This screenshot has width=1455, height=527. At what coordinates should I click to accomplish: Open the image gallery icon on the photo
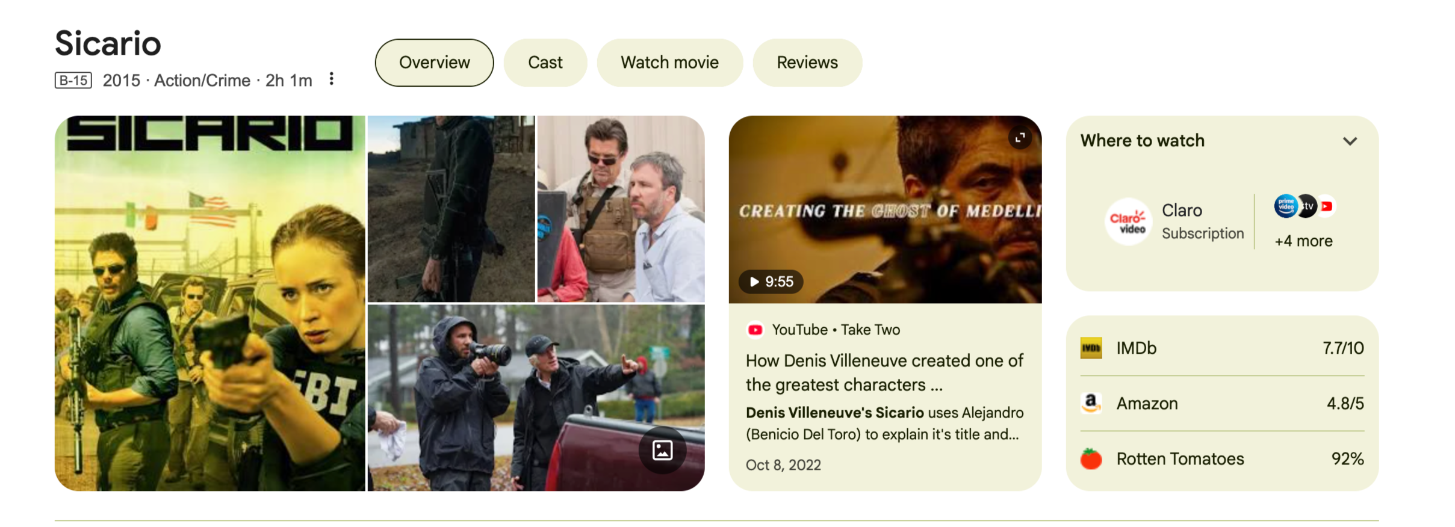tap(662, 450)
